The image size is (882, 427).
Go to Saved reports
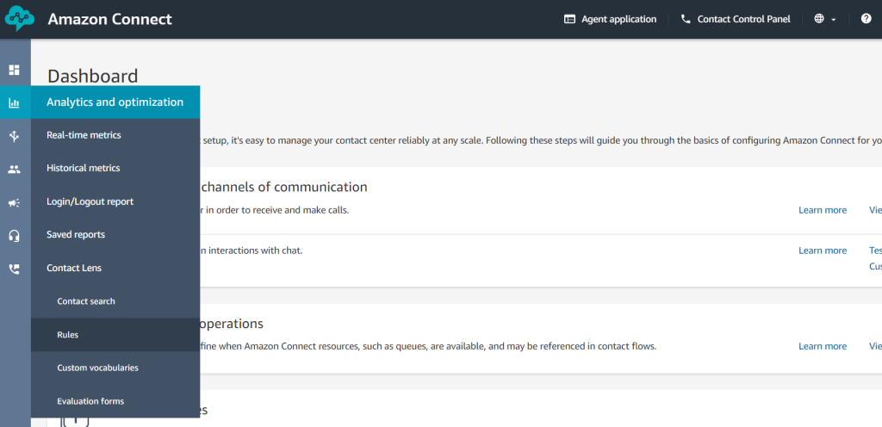click(75, 234)
